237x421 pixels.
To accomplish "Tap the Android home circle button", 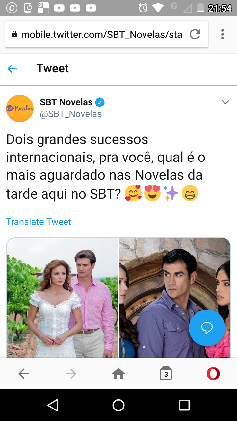I will pyautogui.click(x=118, y=405).
